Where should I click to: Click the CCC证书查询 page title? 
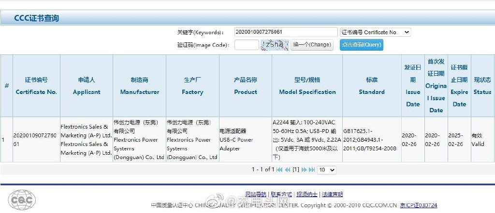click(x=37, y=18)
